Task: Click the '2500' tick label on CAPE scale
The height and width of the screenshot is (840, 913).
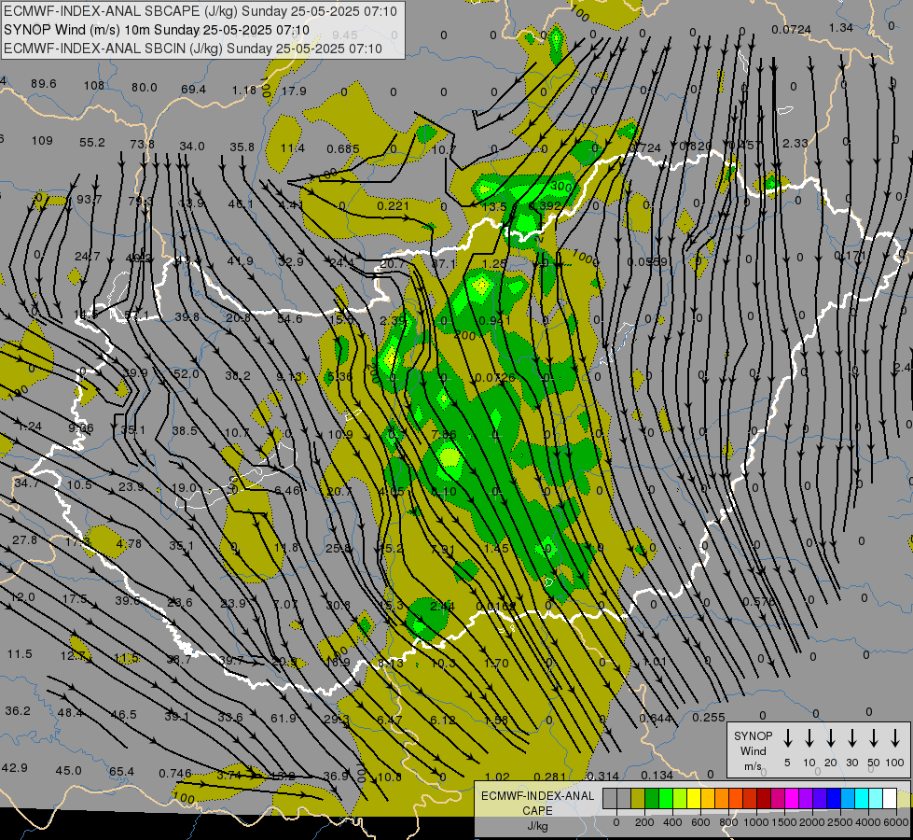Action: (840, 822)
